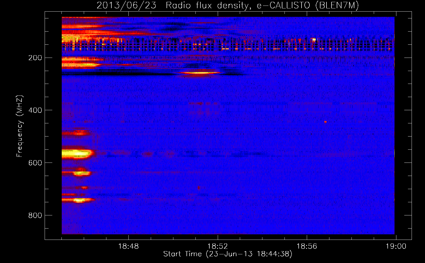Viewport: 425px width, 263px height.
Task: Click the 400 frequency tick label
Action: point(35,110)
